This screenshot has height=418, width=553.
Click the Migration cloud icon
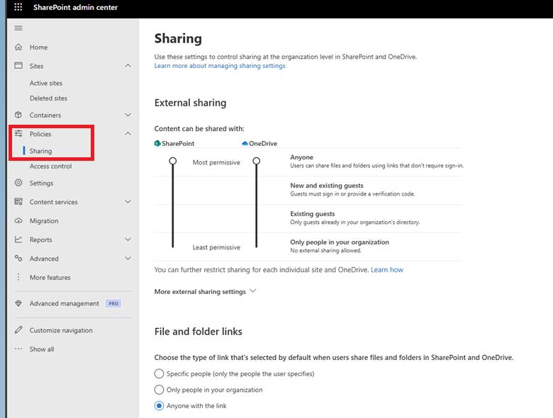18,221
